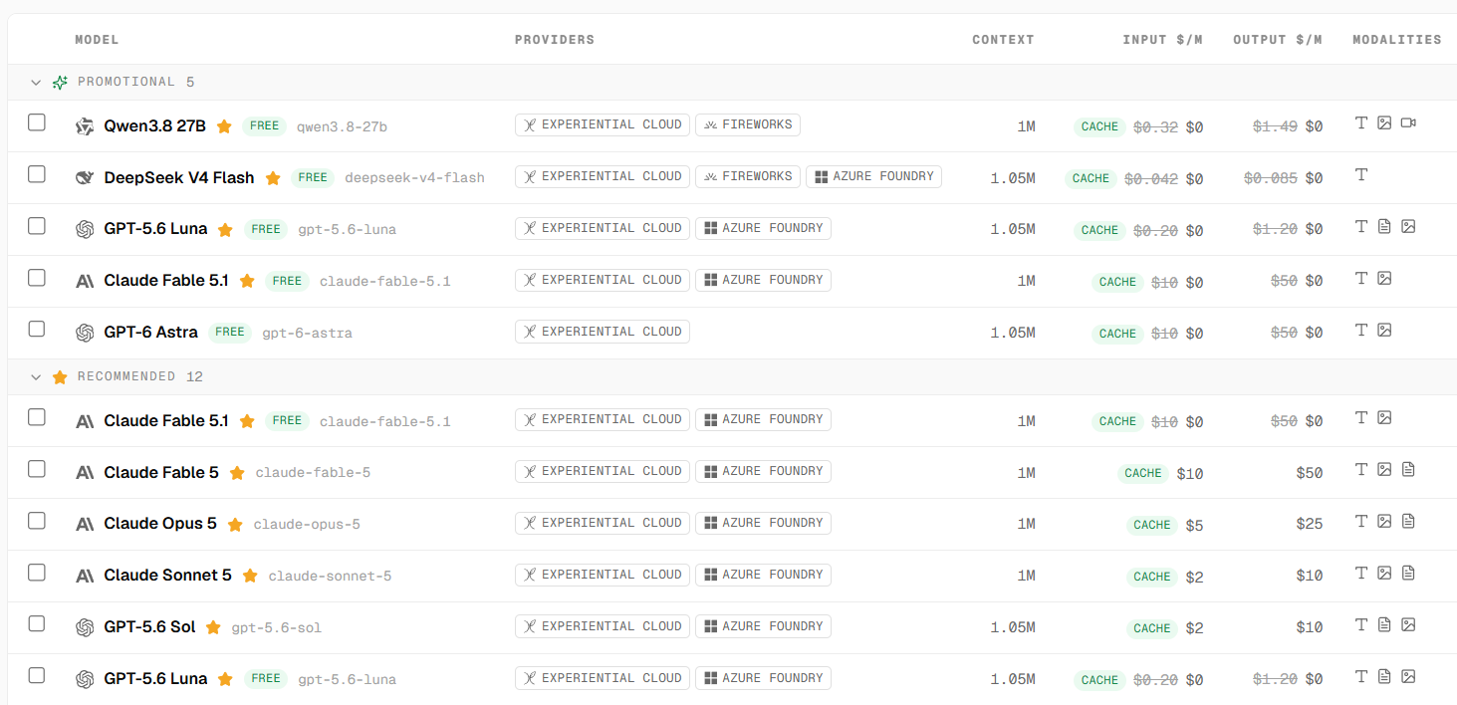This screenshot has height=705, width=1457.
Task: Click the Anthropic logo beside Claude Opus 5
Action: [x=85, y=524]
